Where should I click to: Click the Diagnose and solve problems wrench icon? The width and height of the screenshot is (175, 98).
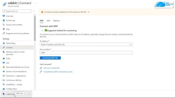pyautogui.click(x=4, y=33)
